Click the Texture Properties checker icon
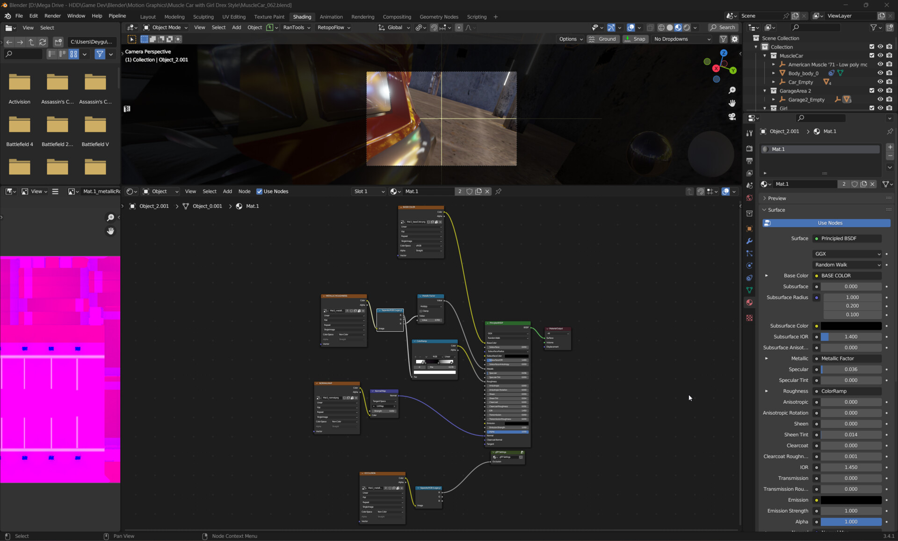898x541 pixels. (750, 318)
